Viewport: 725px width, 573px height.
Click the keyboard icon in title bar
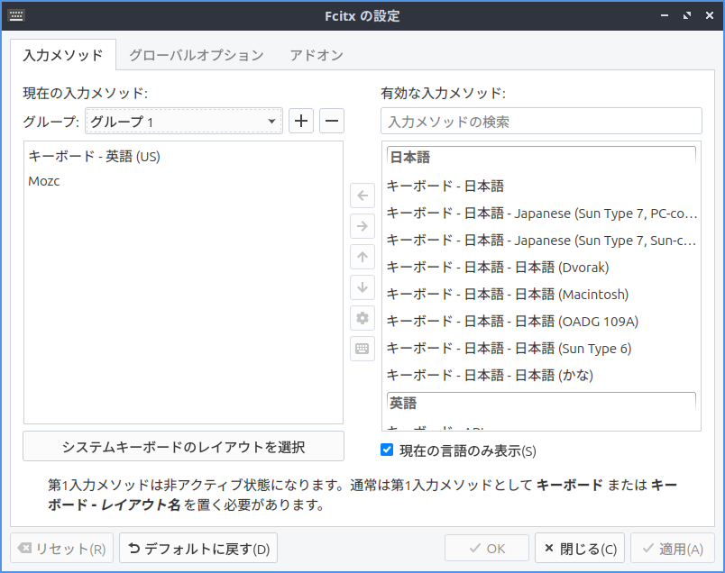click(x=16, y=15)
